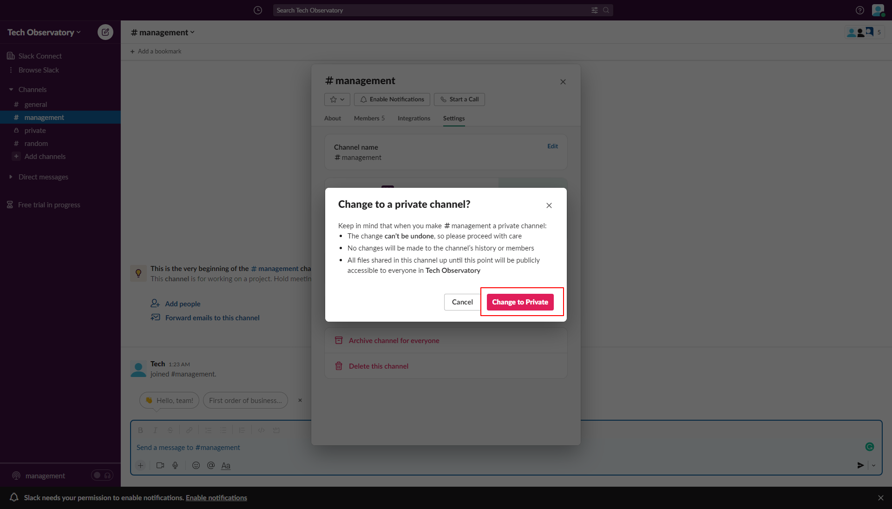Open the star channel dropdown
Viewport: 892px width, 509px height.
point(337,99)
